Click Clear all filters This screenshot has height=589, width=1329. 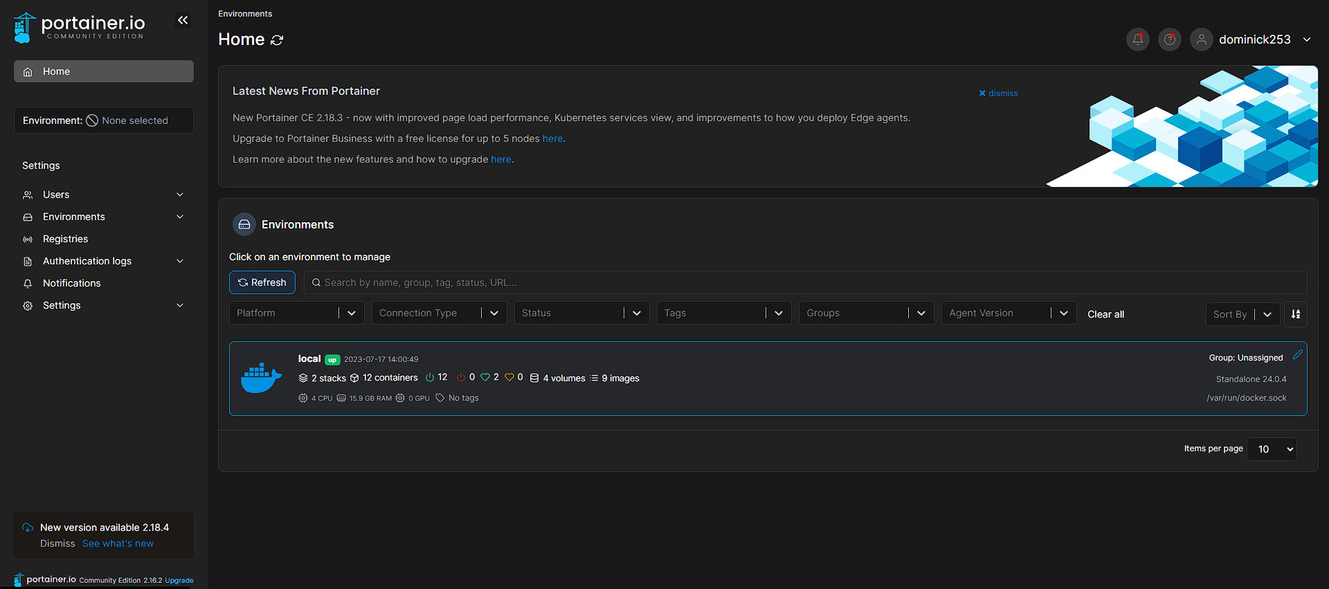[1106, 314]
